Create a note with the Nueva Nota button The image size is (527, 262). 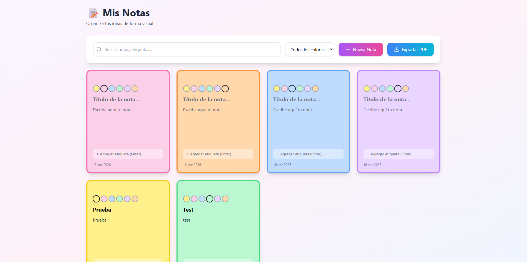click(361, 49)
